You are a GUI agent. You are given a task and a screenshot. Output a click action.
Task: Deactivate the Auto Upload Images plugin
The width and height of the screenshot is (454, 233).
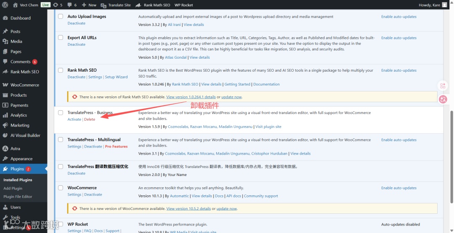tap(77, 23)
